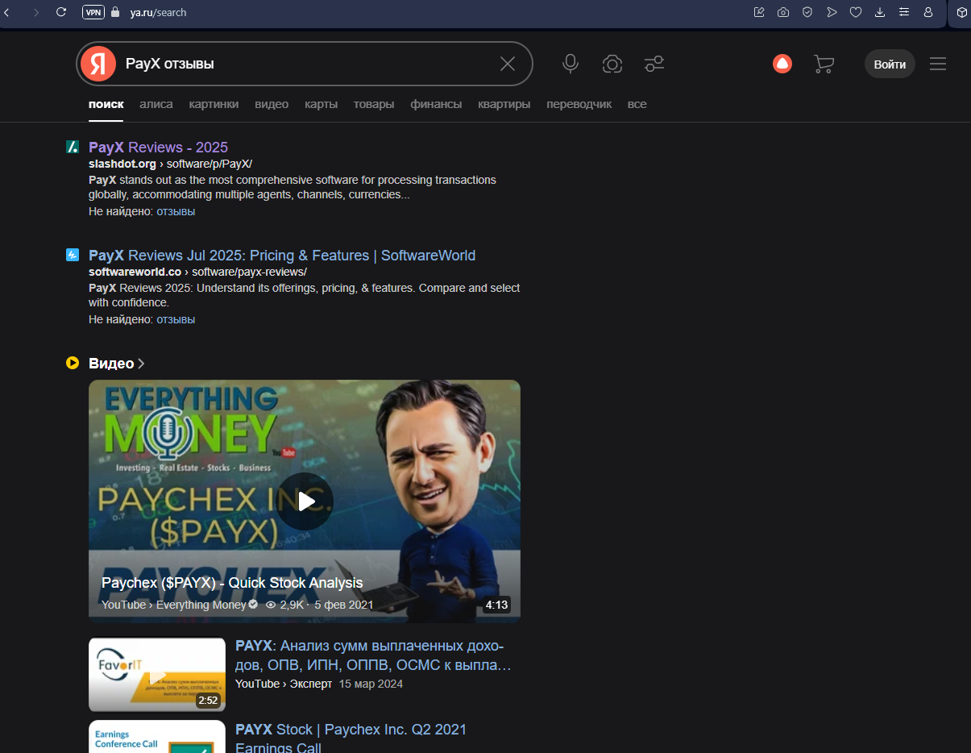
Task: Expand the все tab
Action: pos(637,104)
